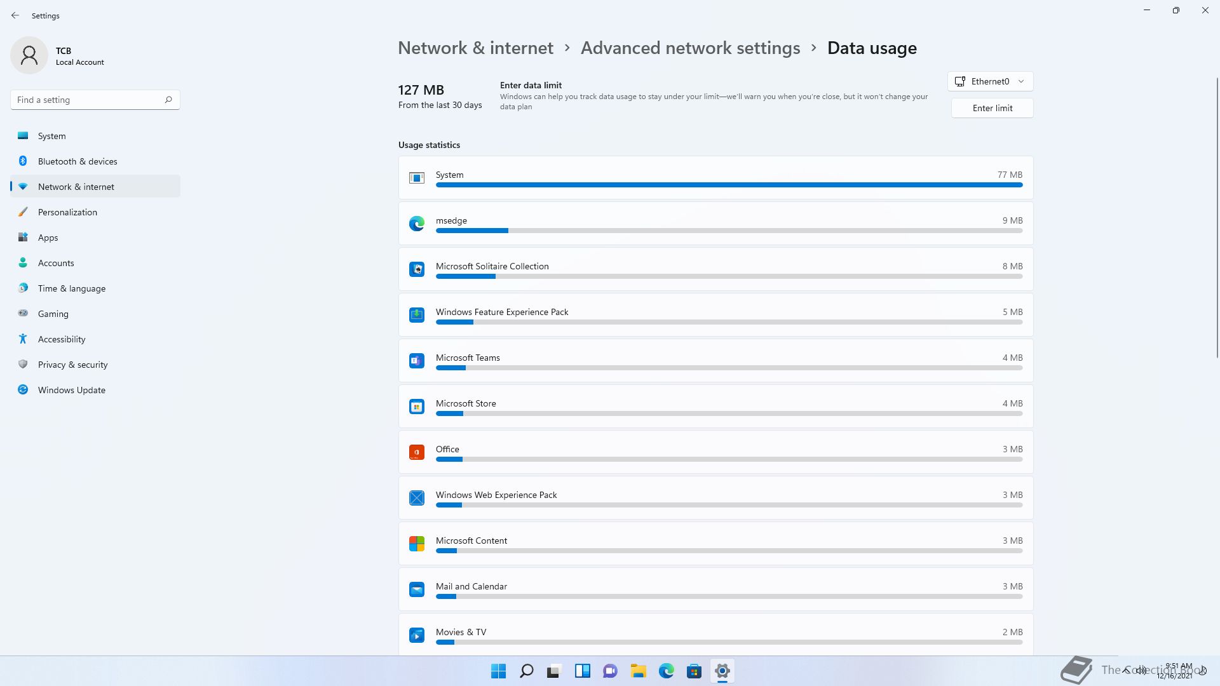The width and height of the screenshot is (1220, 686).
Task: Open Gaming settings
Action: [x=95, y=313]
